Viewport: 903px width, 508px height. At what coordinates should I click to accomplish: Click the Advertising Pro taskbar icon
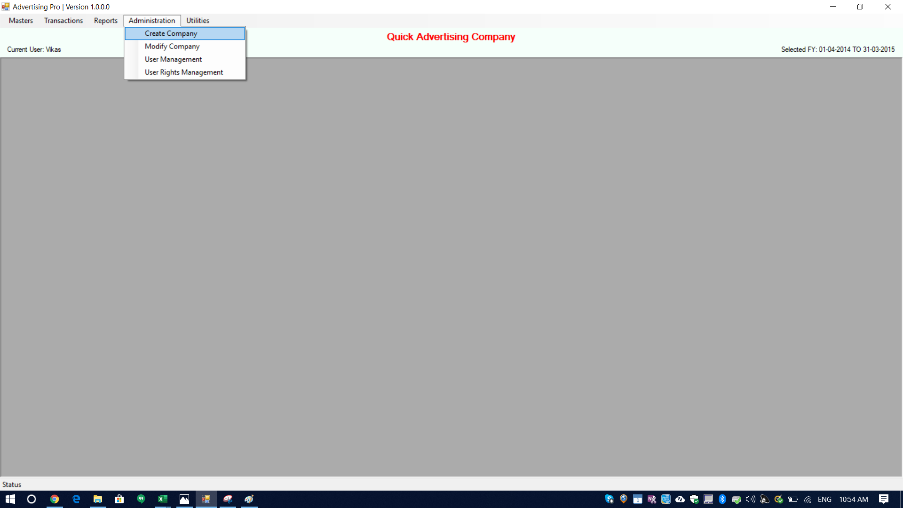click(x=206, y=499)
